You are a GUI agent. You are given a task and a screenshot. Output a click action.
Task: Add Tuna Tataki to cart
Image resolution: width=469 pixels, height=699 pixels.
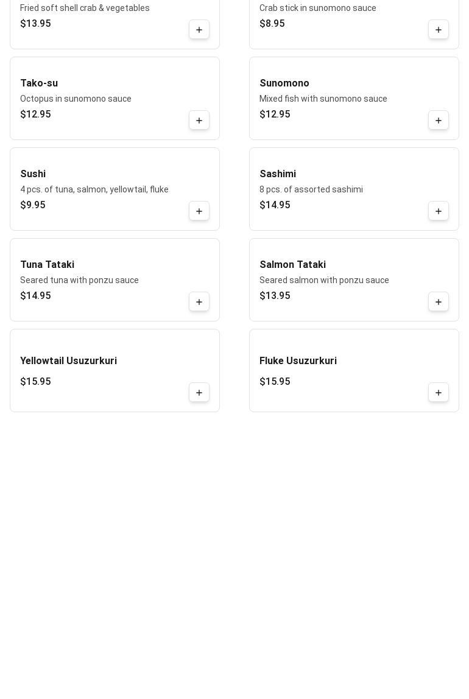(x=199, y=302)
